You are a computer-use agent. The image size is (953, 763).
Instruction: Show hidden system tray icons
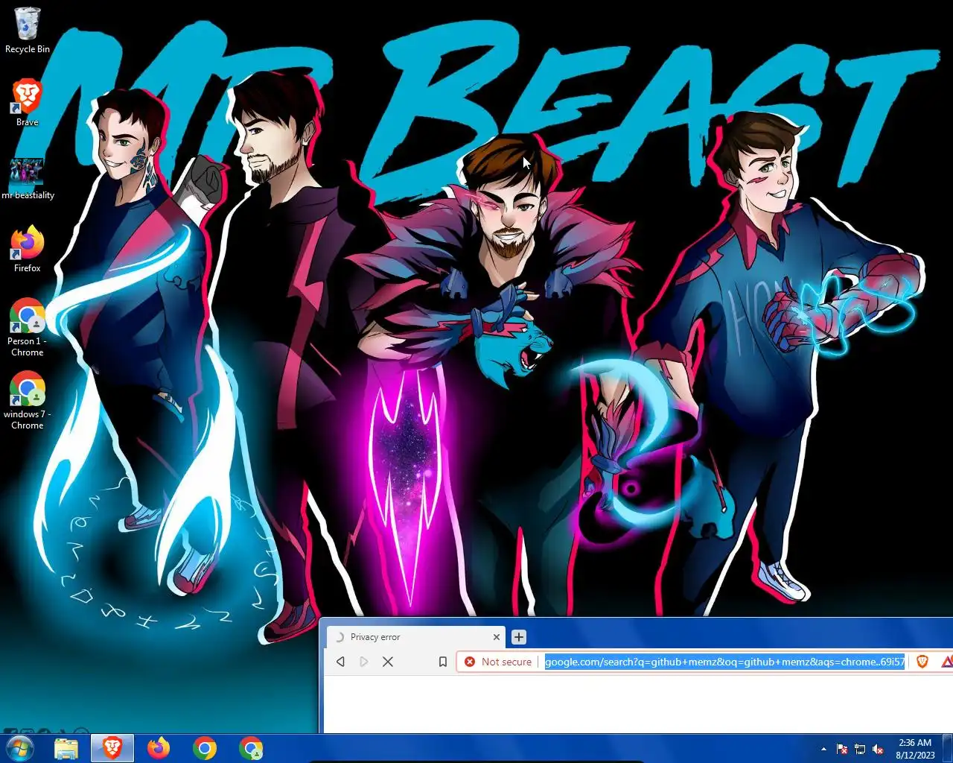coord(823,749)
